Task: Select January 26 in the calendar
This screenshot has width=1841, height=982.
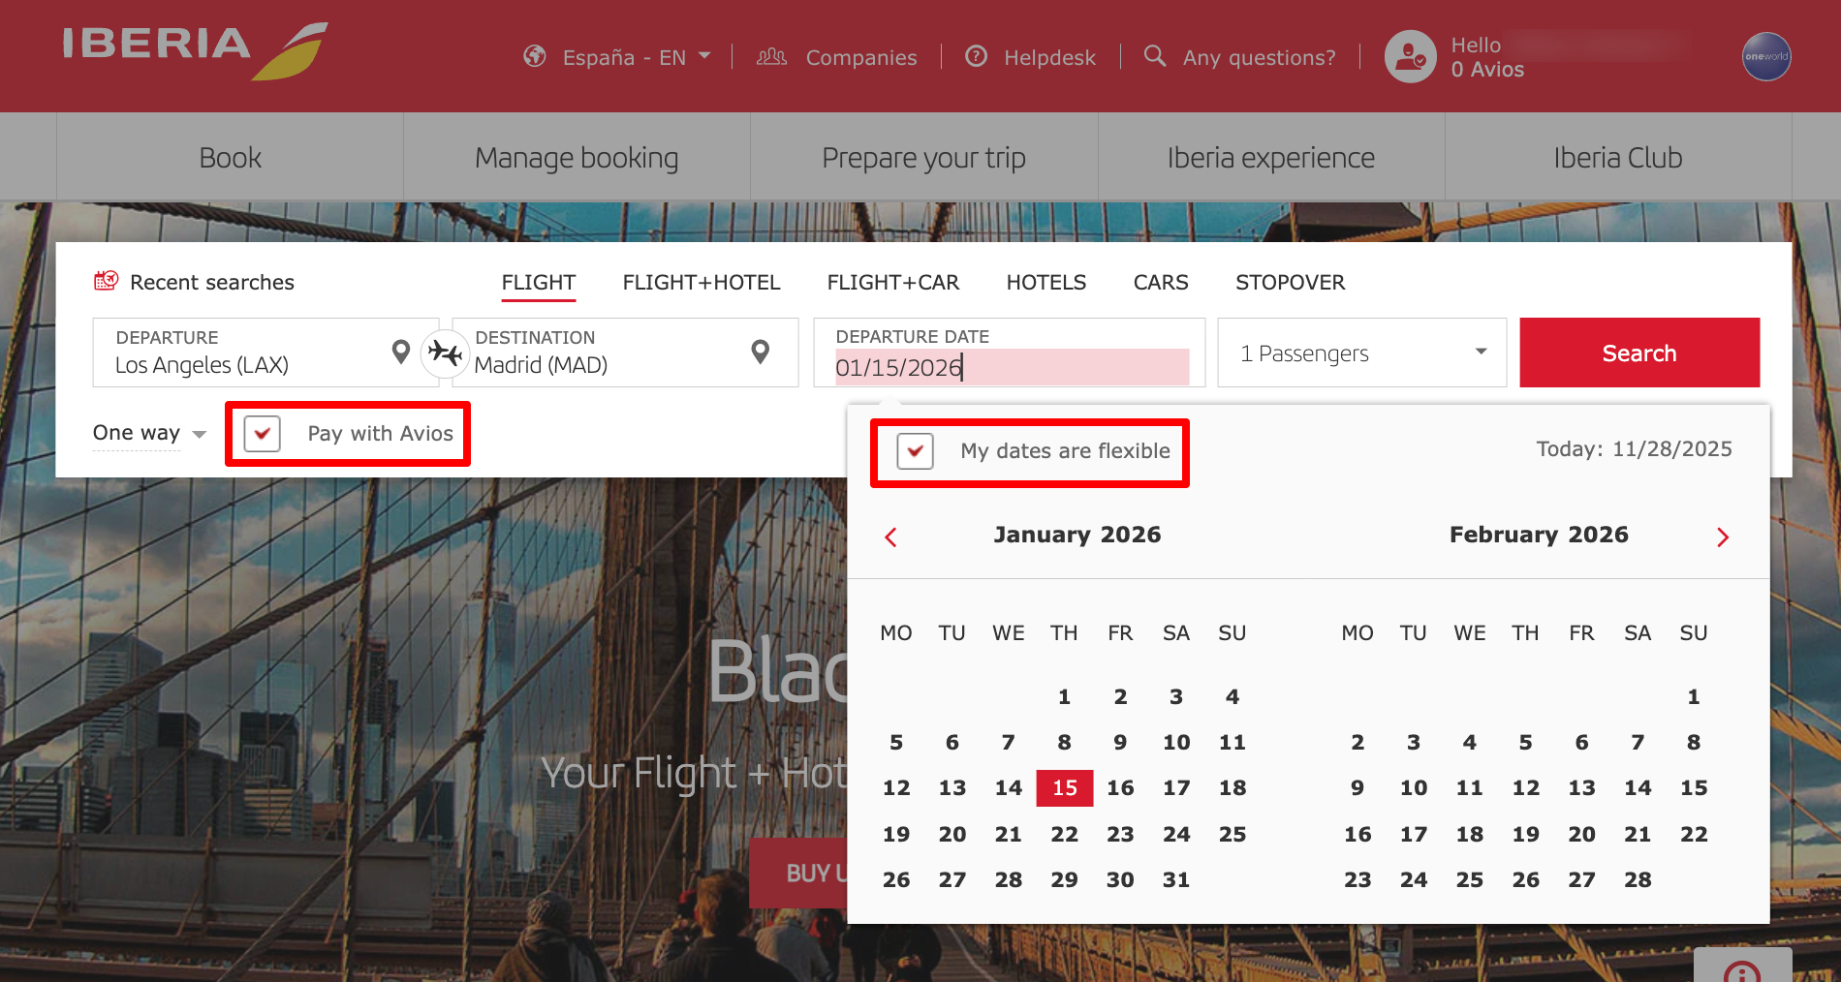Action: pos(896,879)
